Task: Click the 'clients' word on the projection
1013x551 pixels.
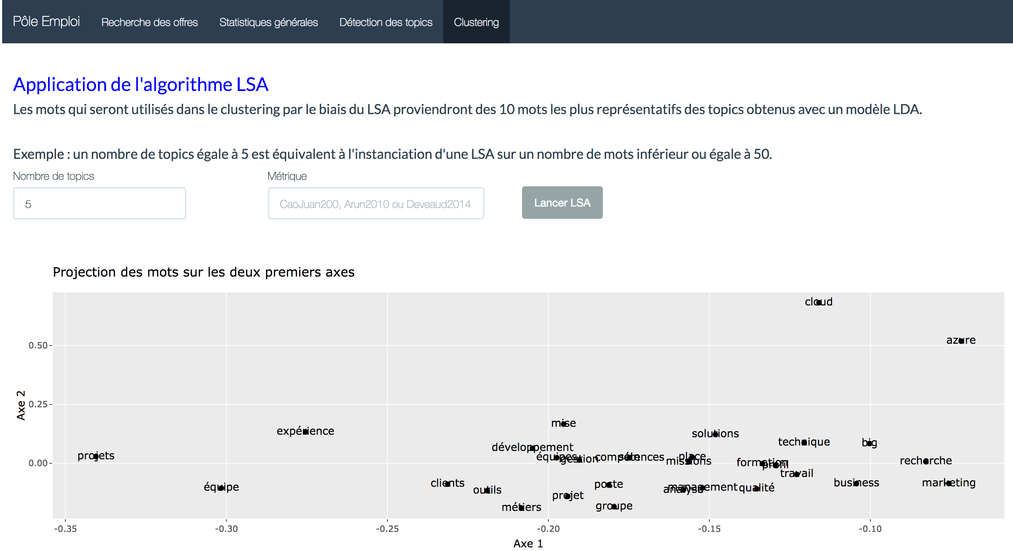Action: click(x=447, y=483)
